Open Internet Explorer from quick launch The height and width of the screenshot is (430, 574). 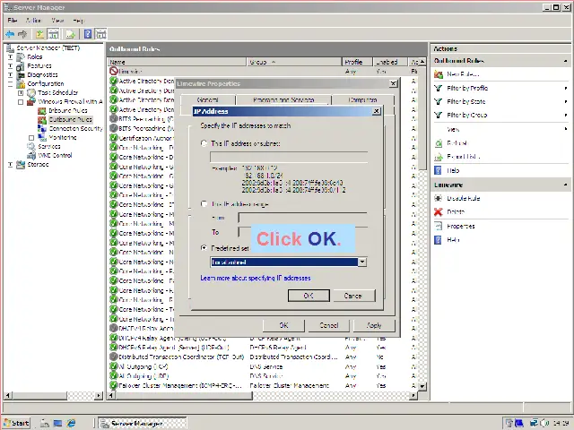(71, 423)
